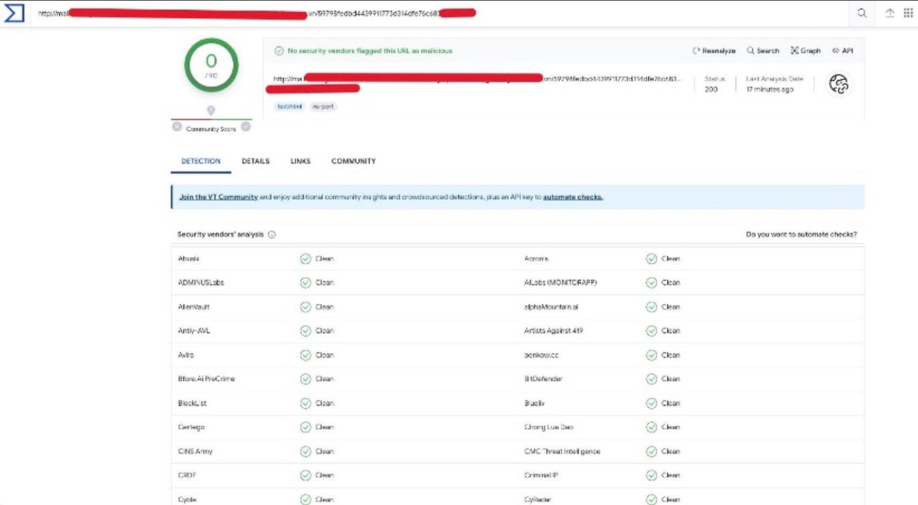Switch to the DETECTION tab
The height and width of the screenshot is (505, 918).
click(x=201, y=161)
